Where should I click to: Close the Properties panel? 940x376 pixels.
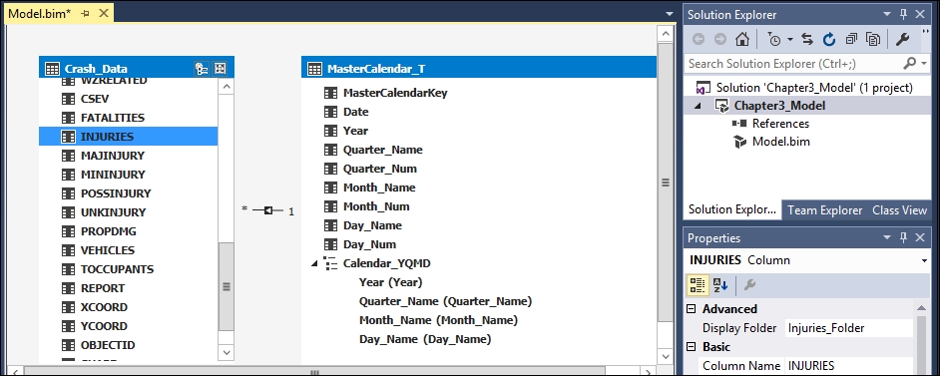921,237
